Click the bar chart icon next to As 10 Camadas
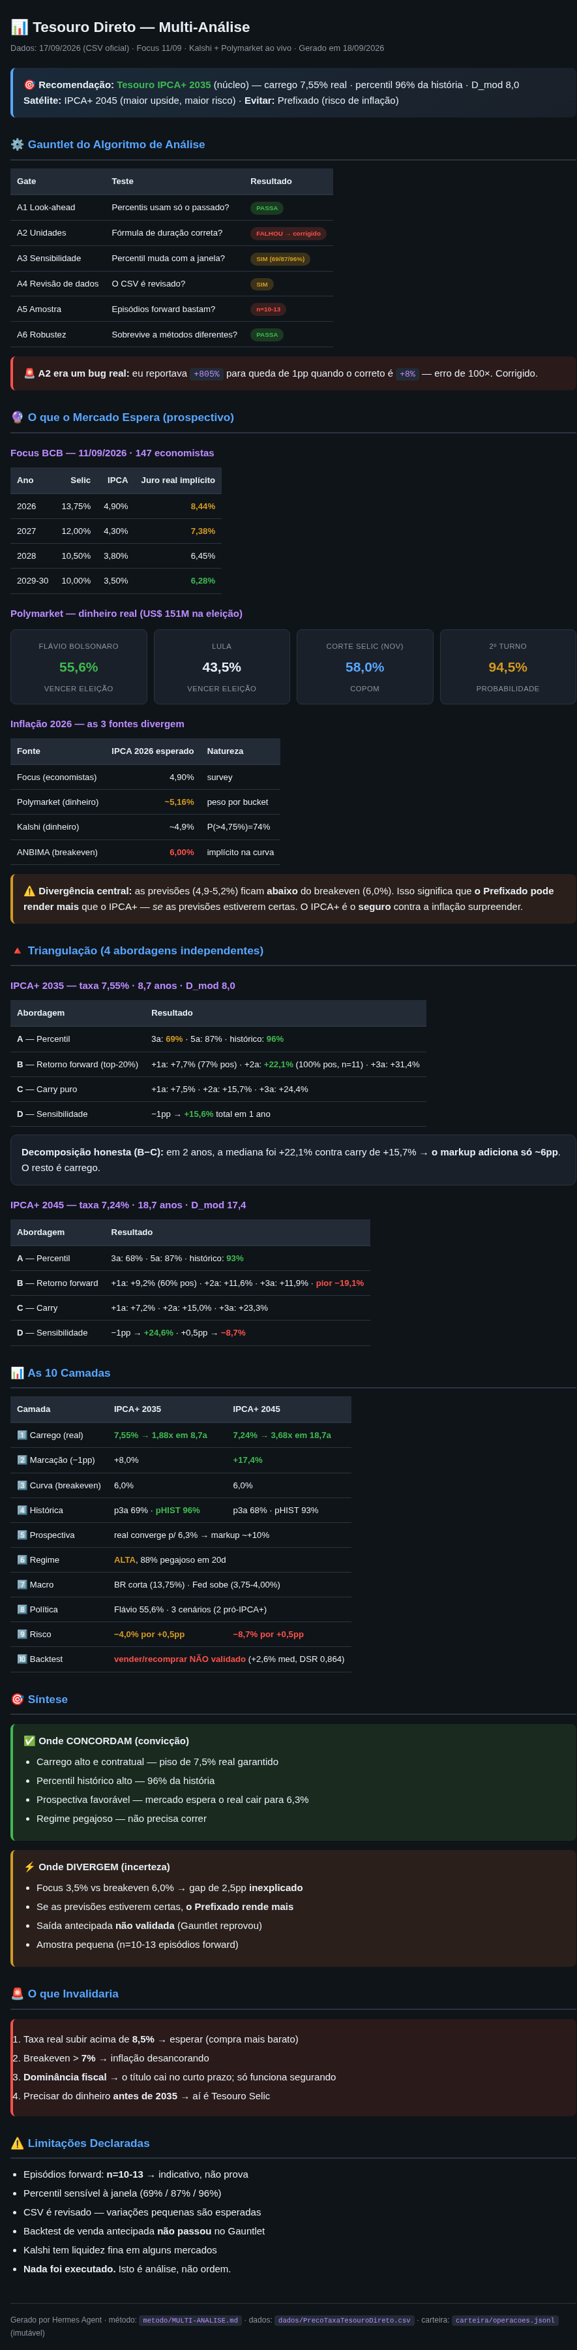The height and width of the screenshot is (2350, 577). [18, 1373]
